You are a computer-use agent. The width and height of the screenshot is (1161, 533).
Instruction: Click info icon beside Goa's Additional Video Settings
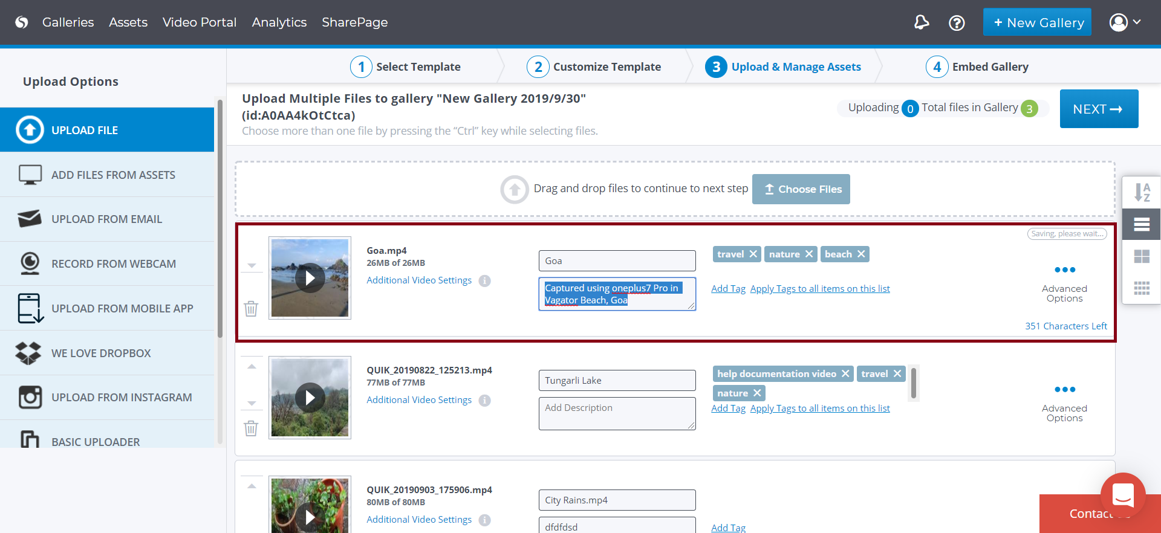tap(484, 281)
